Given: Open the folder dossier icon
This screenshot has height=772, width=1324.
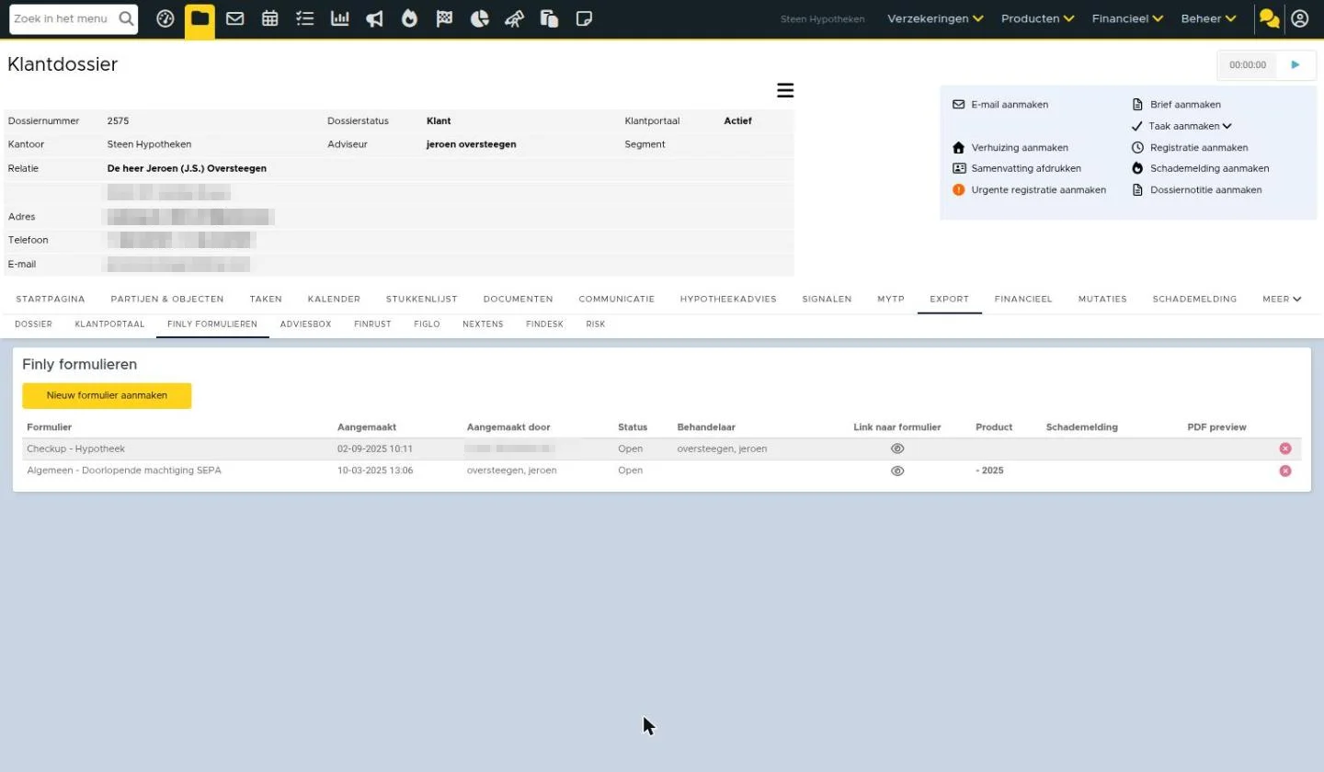Looking at the screenshot, I should (200, 18).
